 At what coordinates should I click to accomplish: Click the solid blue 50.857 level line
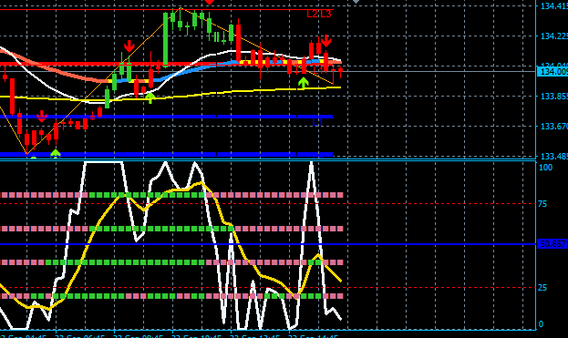[x=268, y=244]
